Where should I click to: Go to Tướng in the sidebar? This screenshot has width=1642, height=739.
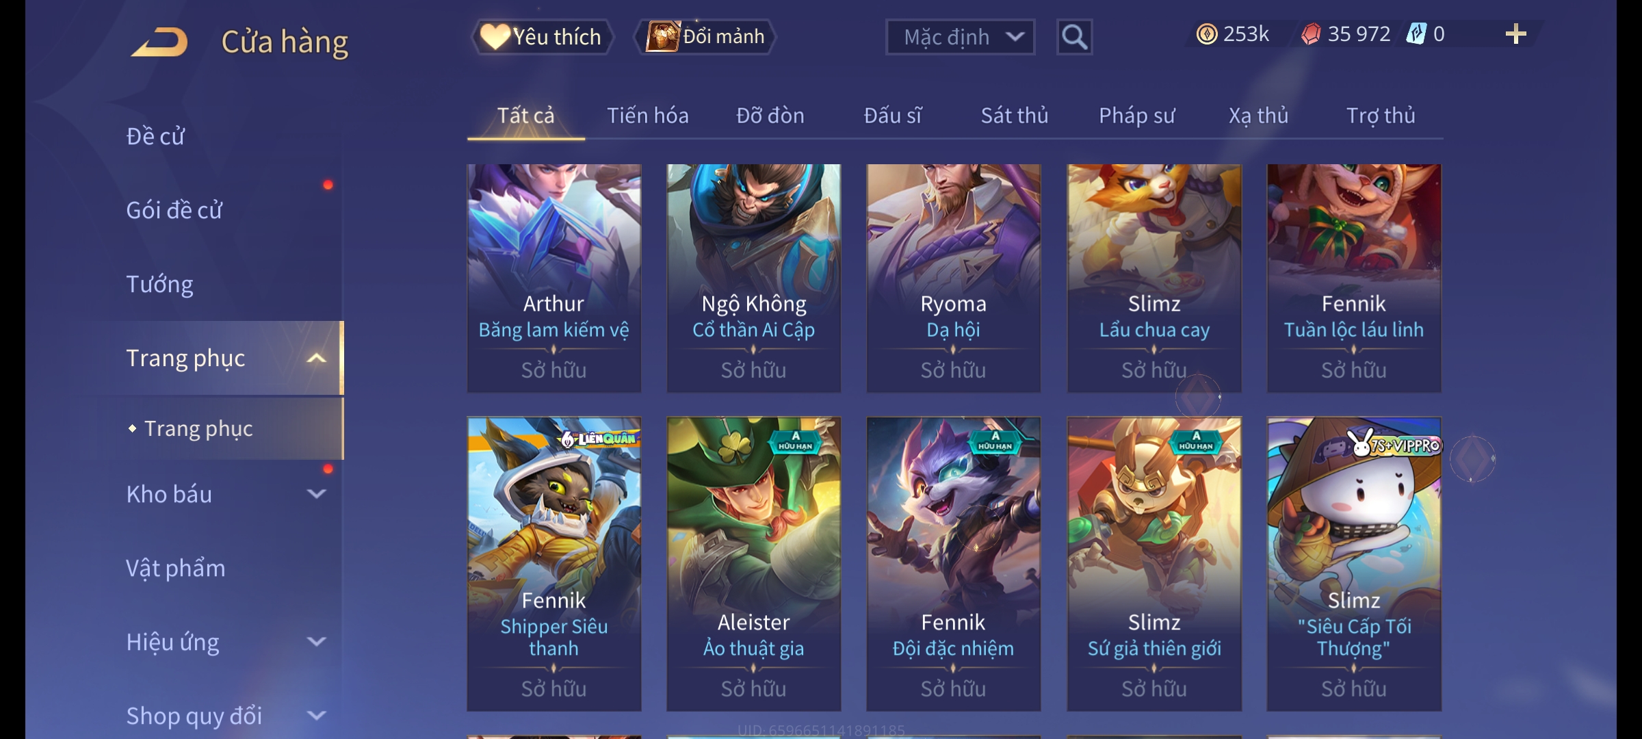tap(159, 284)
